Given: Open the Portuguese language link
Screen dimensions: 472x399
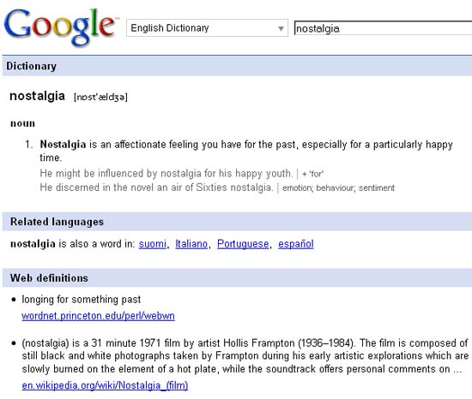Looking at the screenshot, I should tap(243, 244).
